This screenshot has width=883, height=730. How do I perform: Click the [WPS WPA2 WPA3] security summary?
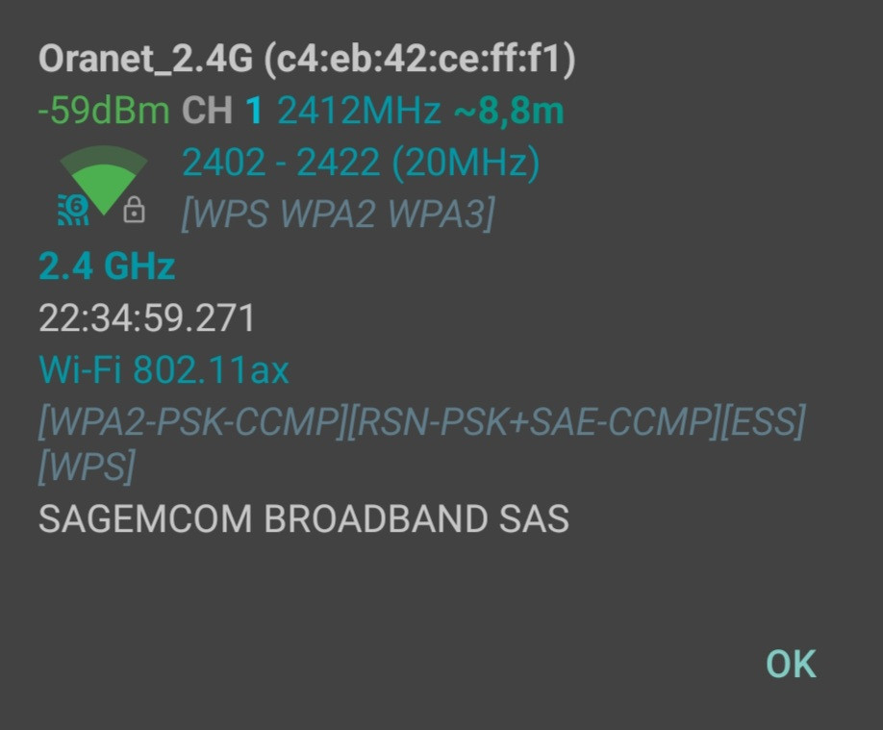[338, 214]
